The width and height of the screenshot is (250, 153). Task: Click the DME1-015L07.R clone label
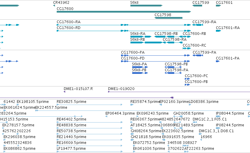[78, 89]
